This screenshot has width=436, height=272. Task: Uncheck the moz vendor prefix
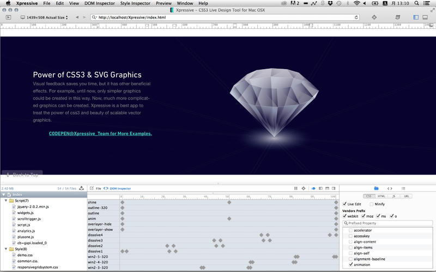click(363, 215)
